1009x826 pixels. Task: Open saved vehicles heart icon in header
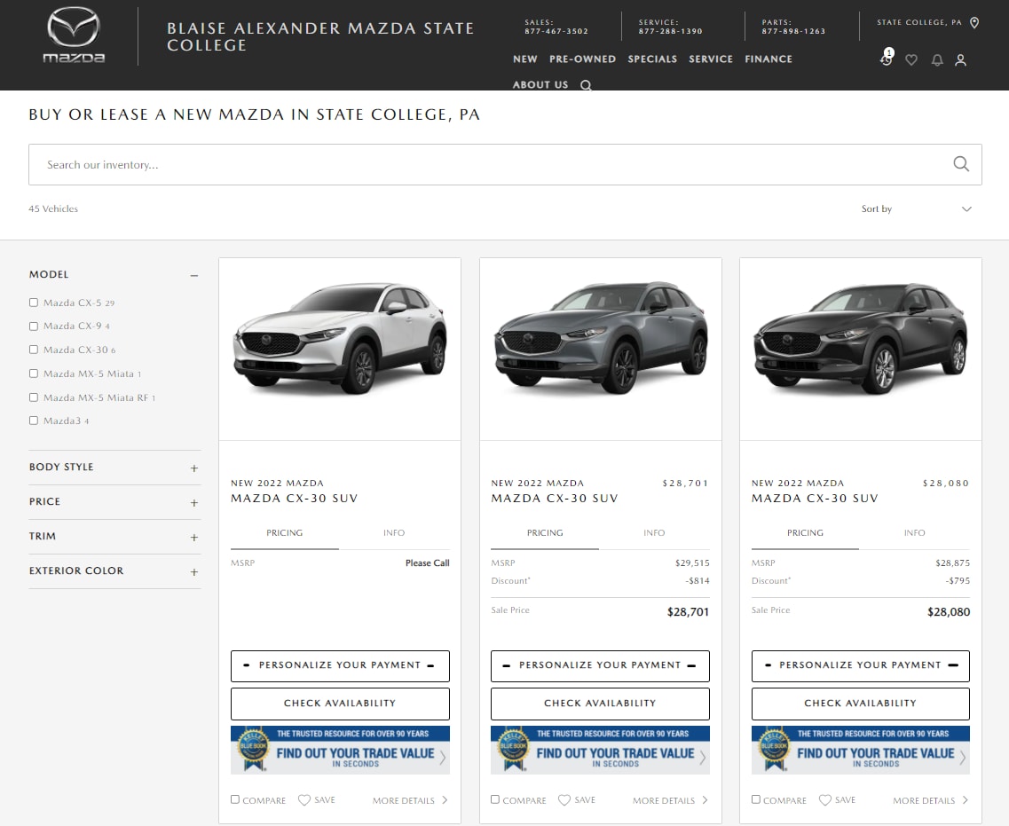pos(911,60)
